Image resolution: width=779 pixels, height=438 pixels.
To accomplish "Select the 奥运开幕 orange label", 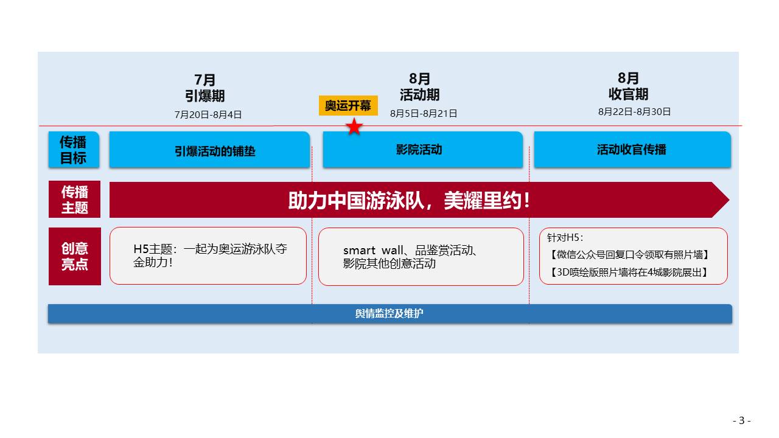I will tap(348, 105).
